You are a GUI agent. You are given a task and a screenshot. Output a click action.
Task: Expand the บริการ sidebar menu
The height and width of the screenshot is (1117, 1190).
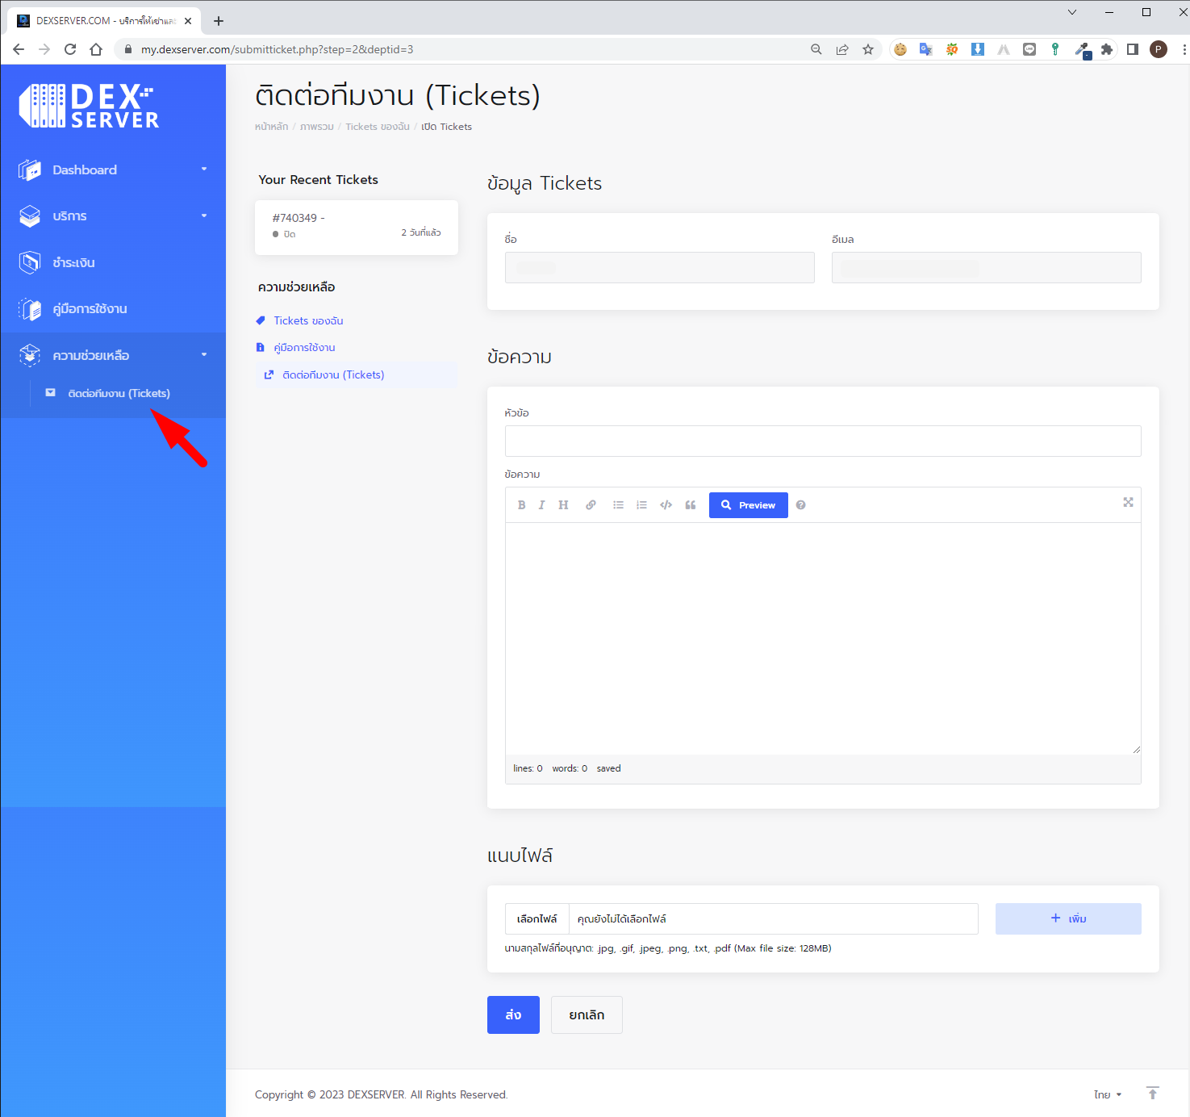tap(113, 215)
